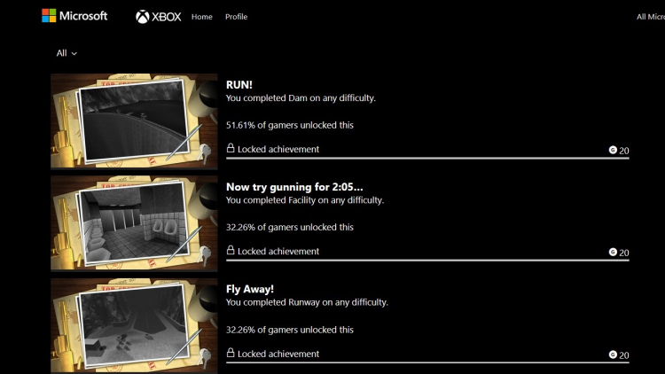Click the Fly Away! progress bar

427,362
